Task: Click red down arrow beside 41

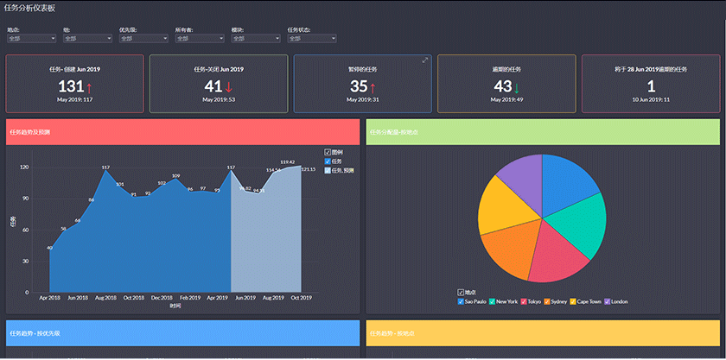Action: [x=229, y=86]
